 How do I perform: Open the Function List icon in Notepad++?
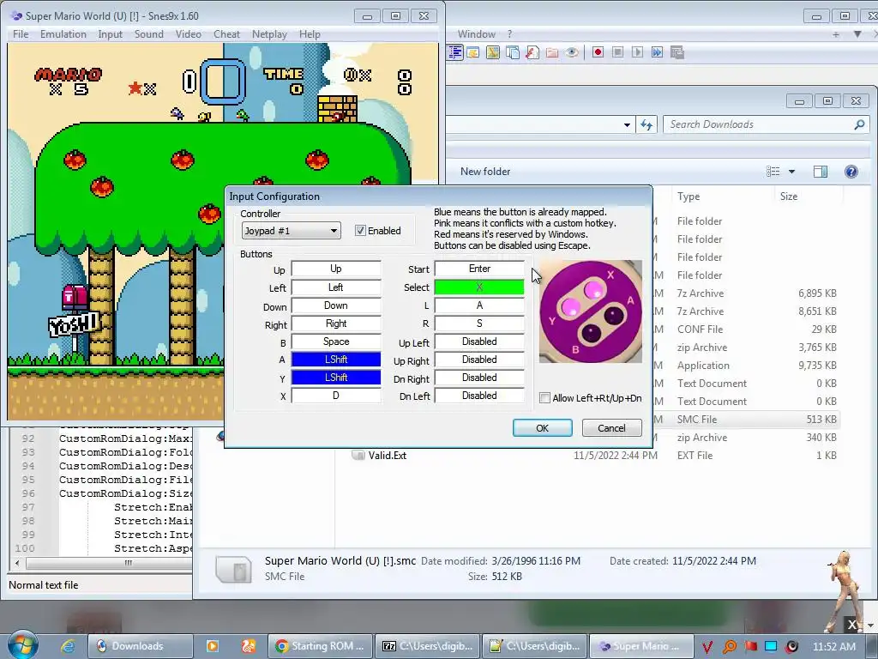(532, 52)
